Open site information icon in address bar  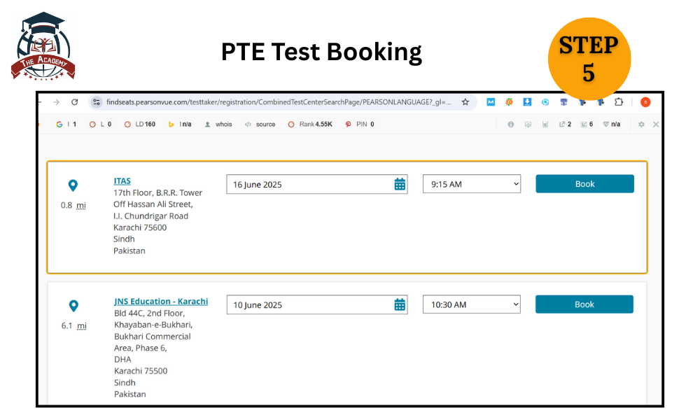coord(97,102)
